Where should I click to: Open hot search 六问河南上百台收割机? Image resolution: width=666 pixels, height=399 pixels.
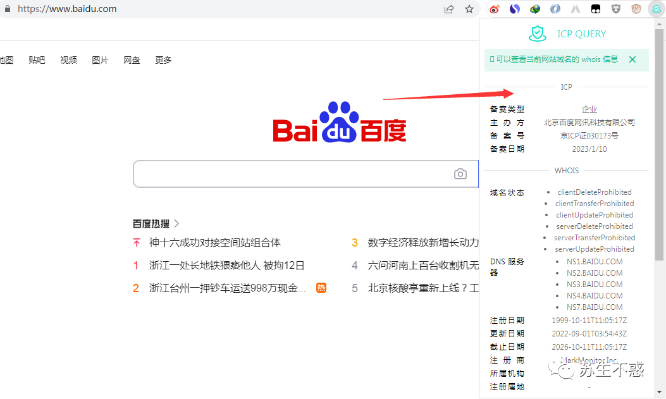(424, 266)
